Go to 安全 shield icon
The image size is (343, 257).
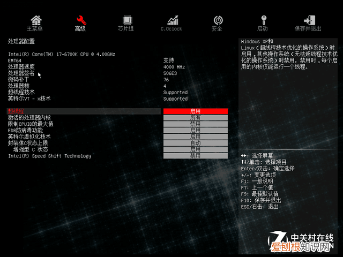[x=217, y=20]
